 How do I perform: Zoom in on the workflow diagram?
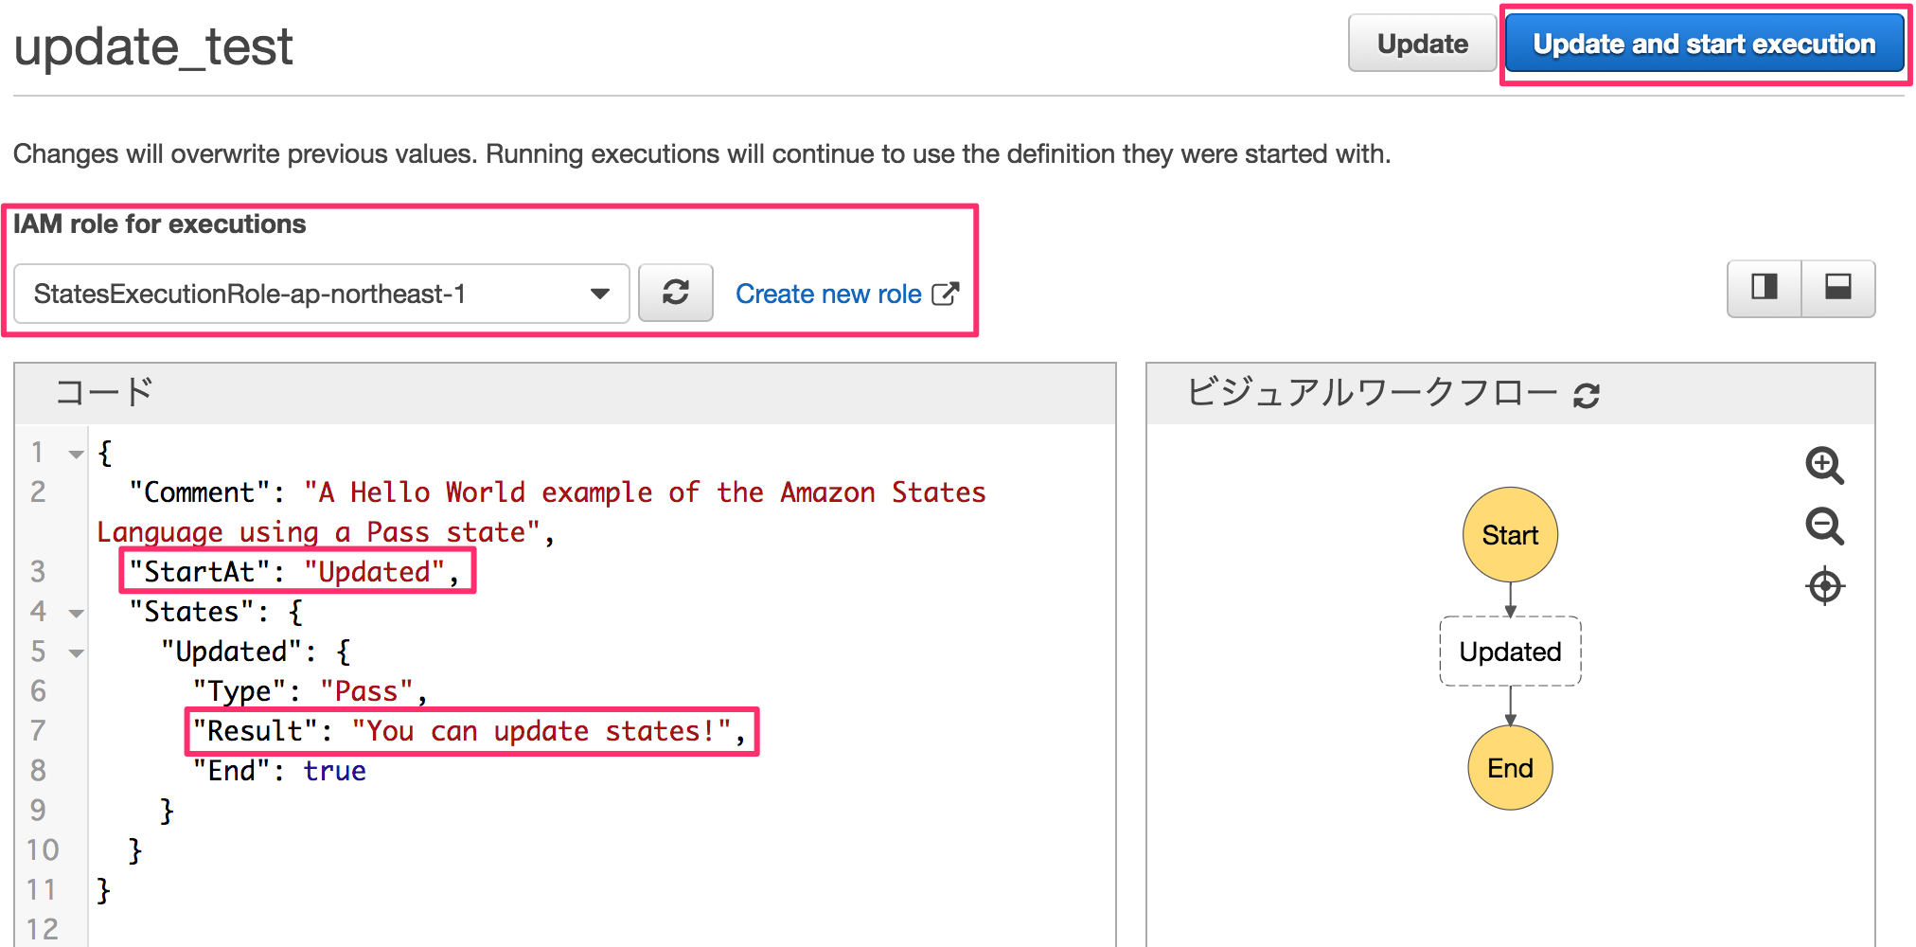pos(1825,468)
